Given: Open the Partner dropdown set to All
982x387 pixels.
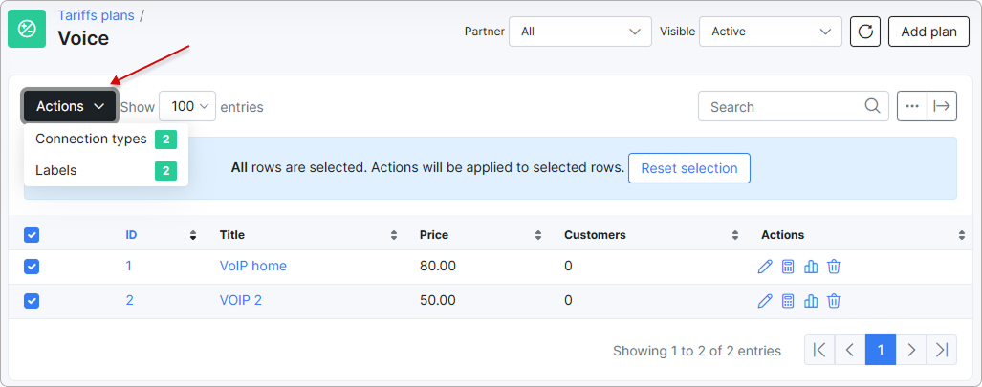Looking at the screenshot, I should pyautogui.click(x=580, y=32).
